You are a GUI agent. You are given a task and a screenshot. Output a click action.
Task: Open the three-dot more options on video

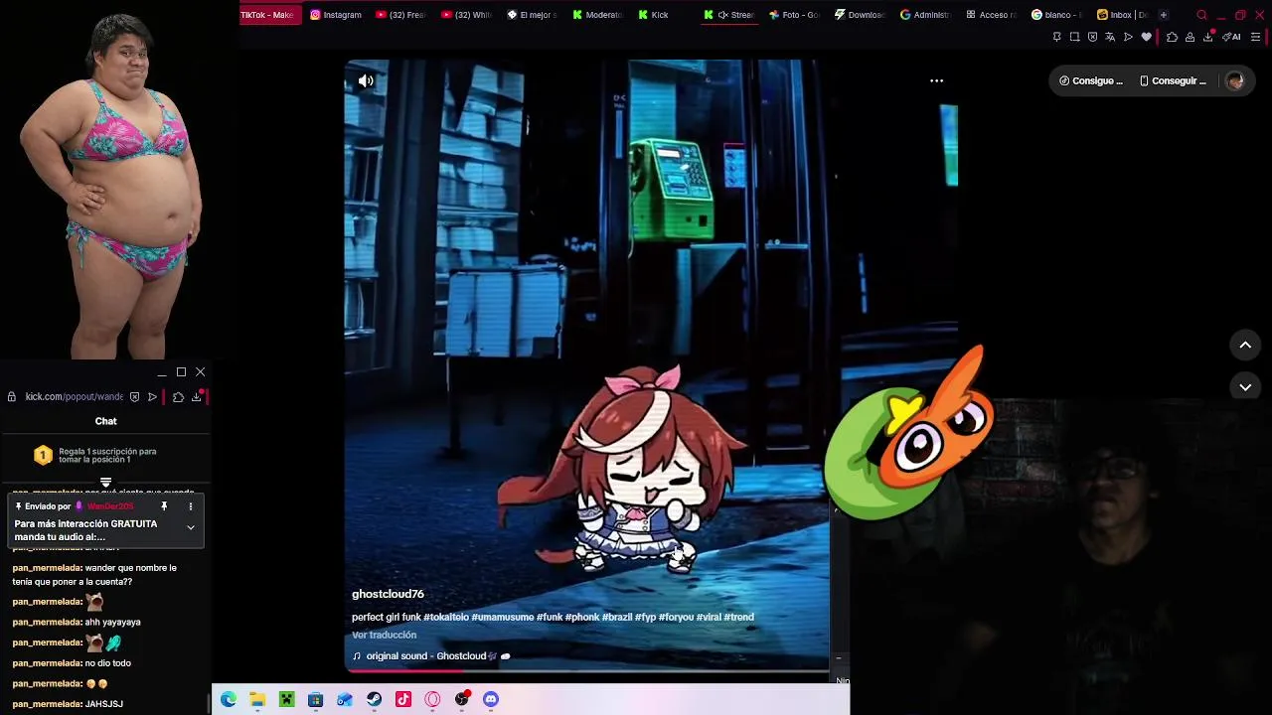click(936, 80)
